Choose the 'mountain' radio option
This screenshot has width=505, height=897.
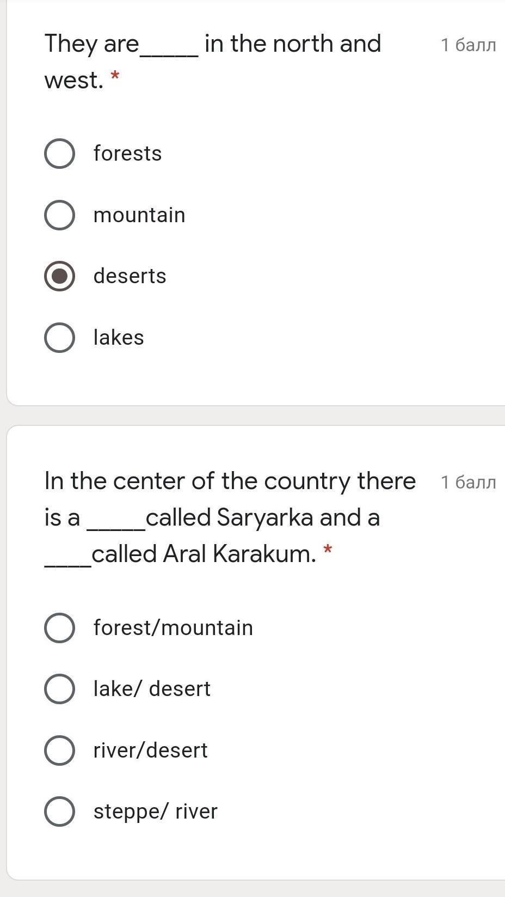click(59, 215)
